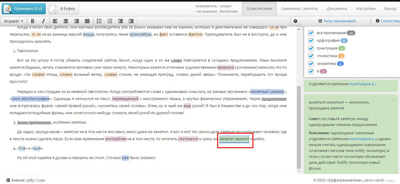Close the green заметит заметит note

pos(393,99)
